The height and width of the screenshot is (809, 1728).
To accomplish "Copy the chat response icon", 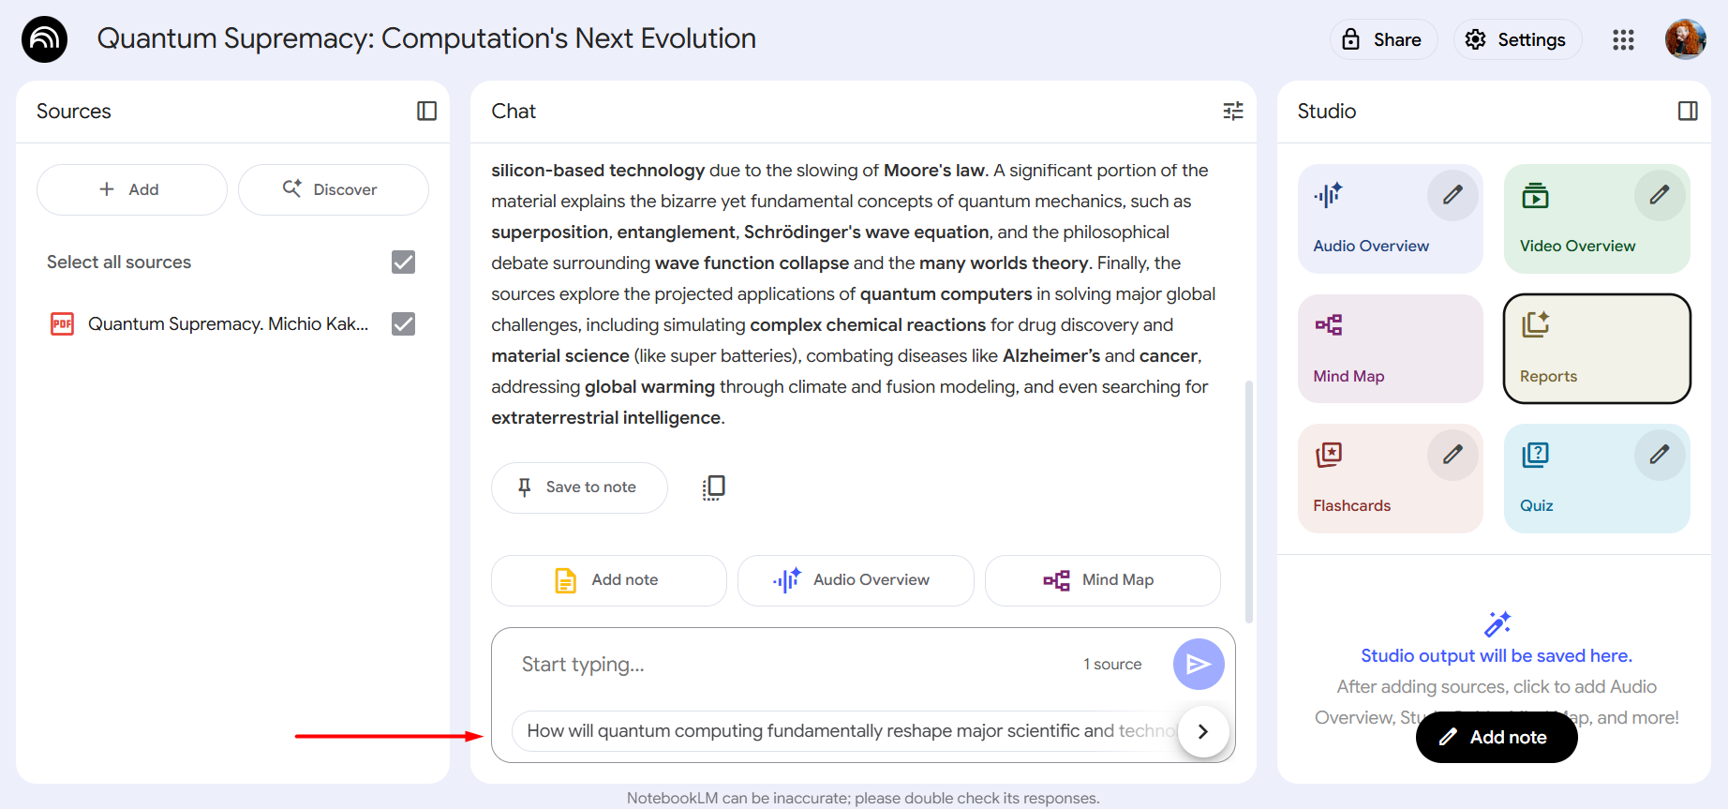I will [714, 487].
